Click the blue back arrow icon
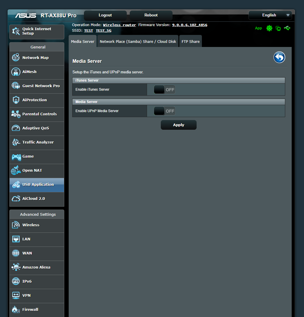 pos(279,57)
